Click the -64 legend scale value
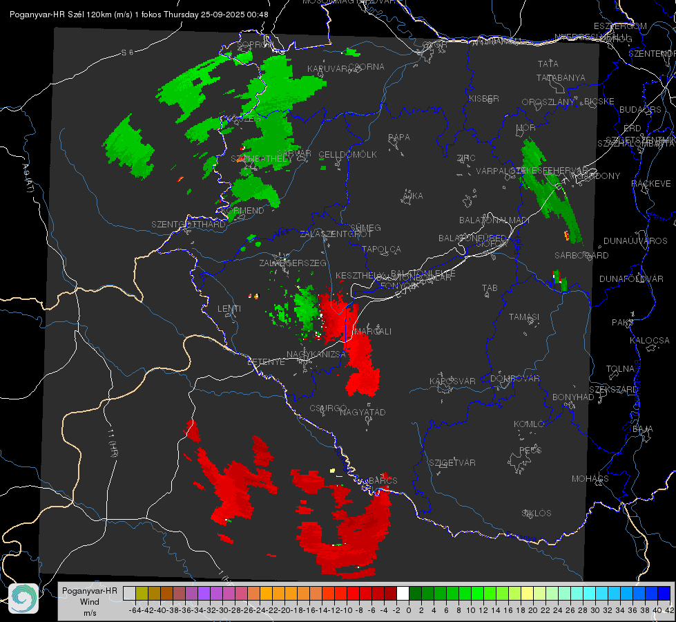Image resolution: width=676 pixels, height=622 pixels. pos(135,610)
